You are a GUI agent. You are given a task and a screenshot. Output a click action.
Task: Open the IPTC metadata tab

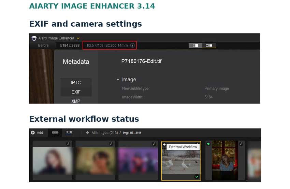point(76,83)
